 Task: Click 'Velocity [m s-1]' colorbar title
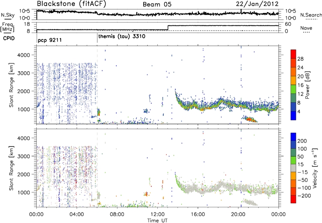click(x=315, y=168)
